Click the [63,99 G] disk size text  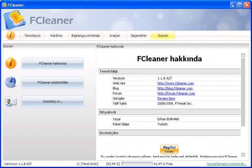113,164
